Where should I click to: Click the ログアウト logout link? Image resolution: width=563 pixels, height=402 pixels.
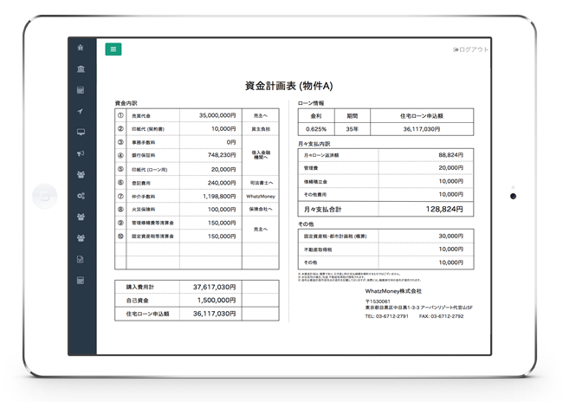point(471,50)
